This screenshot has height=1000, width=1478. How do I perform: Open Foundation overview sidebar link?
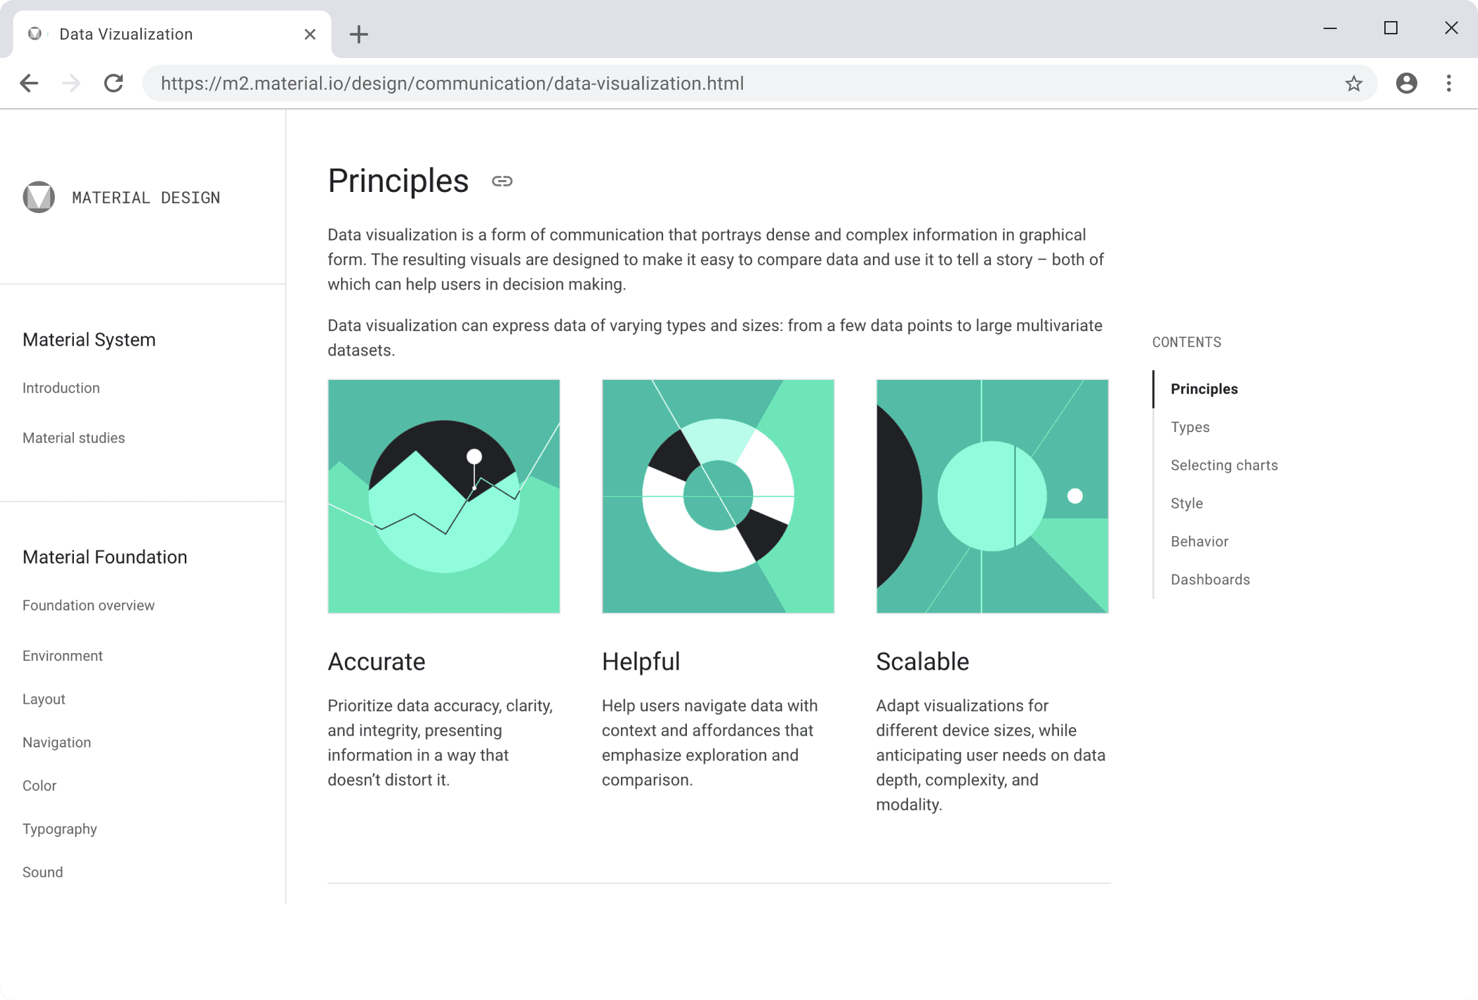tap(88, 606)
